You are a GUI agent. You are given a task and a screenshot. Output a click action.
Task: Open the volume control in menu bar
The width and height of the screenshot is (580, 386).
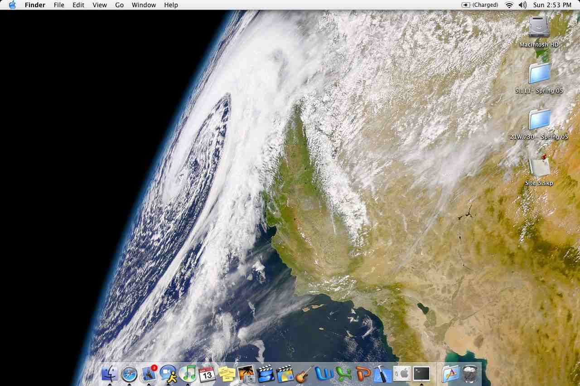click(522, 5)
